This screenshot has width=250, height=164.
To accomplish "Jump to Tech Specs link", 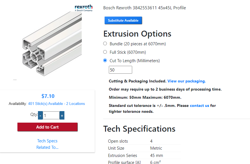I will [47, 141].
